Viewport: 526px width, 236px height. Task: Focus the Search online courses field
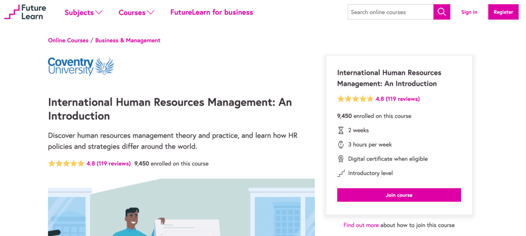point(390,12)
